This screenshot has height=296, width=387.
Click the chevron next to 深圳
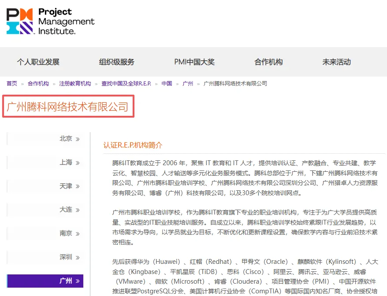78,258
